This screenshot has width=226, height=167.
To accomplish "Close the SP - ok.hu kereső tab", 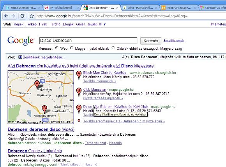I will click(78, 8).
